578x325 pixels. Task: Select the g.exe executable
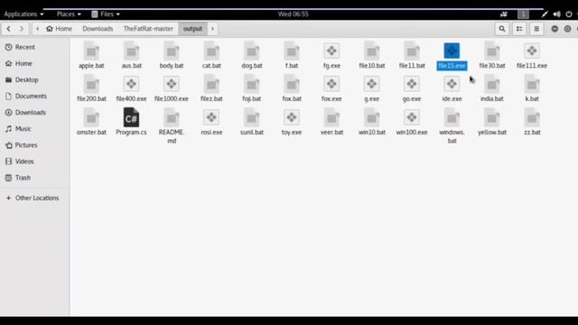[x=371, y=84]
